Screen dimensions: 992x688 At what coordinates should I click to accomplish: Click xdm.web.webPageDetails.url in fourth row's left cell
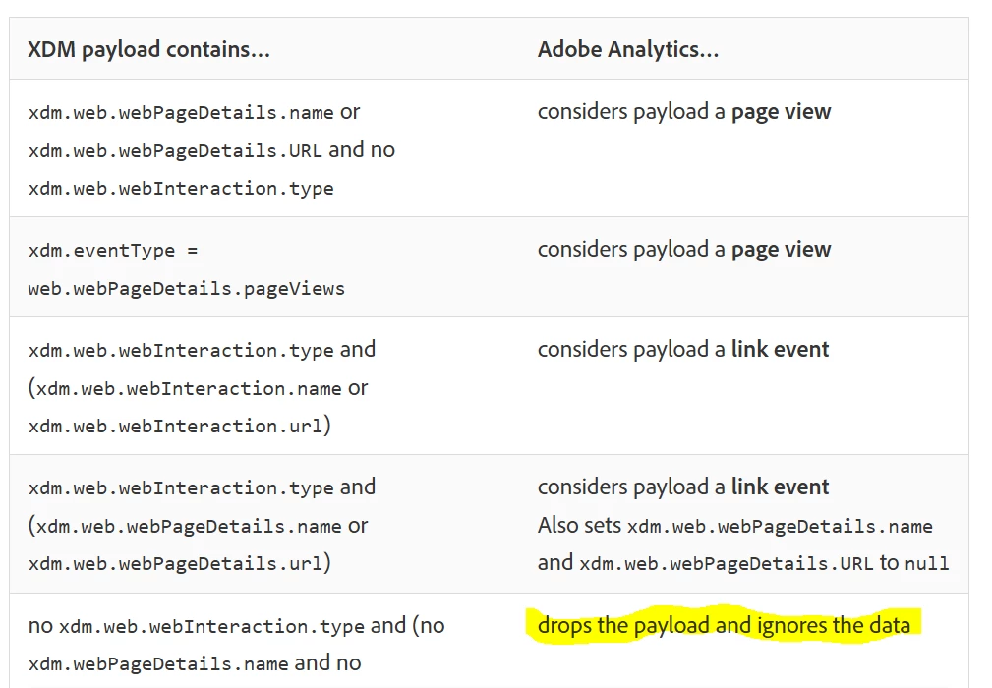(x=175, y=563)
